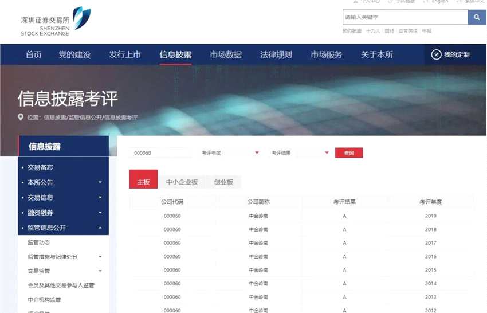
Task: Click the 年报 hot keyword
Action: tap(427, 31)
